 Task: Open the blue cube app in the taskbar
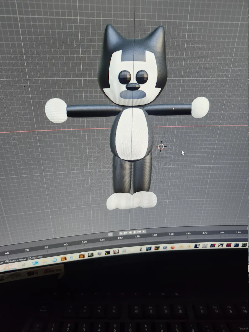pos(165,247)
